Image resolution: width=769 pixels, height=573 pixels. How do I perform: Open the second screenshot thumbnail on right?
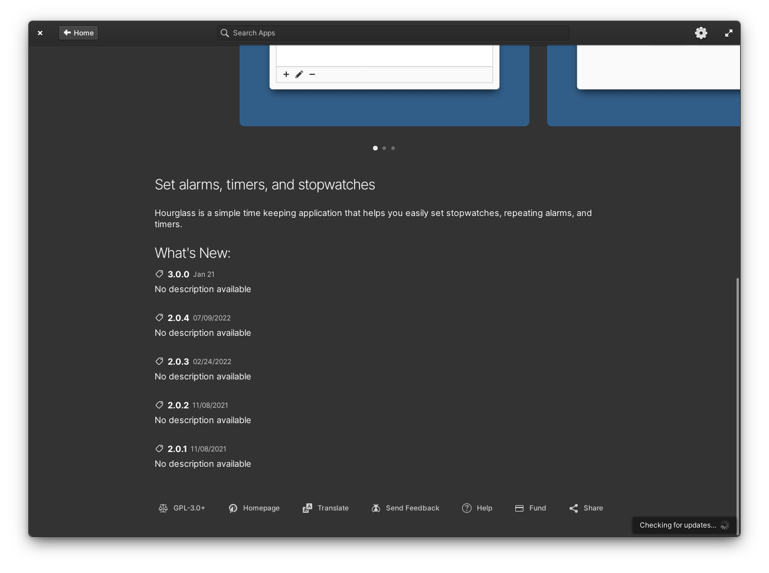(643, 86)
